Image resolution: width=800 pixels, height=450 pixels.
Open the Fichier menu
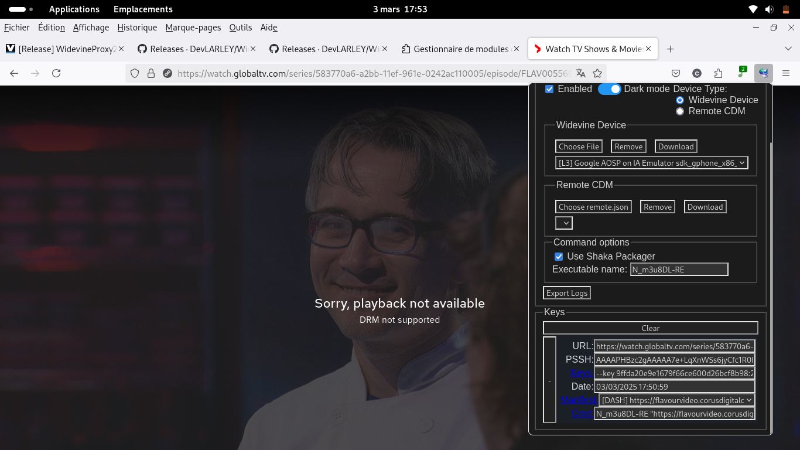click(17, 28)
